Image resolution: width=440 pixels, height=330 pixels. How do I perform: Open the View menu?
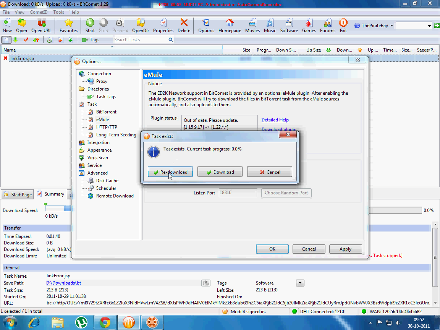click(x=19, y=12)
